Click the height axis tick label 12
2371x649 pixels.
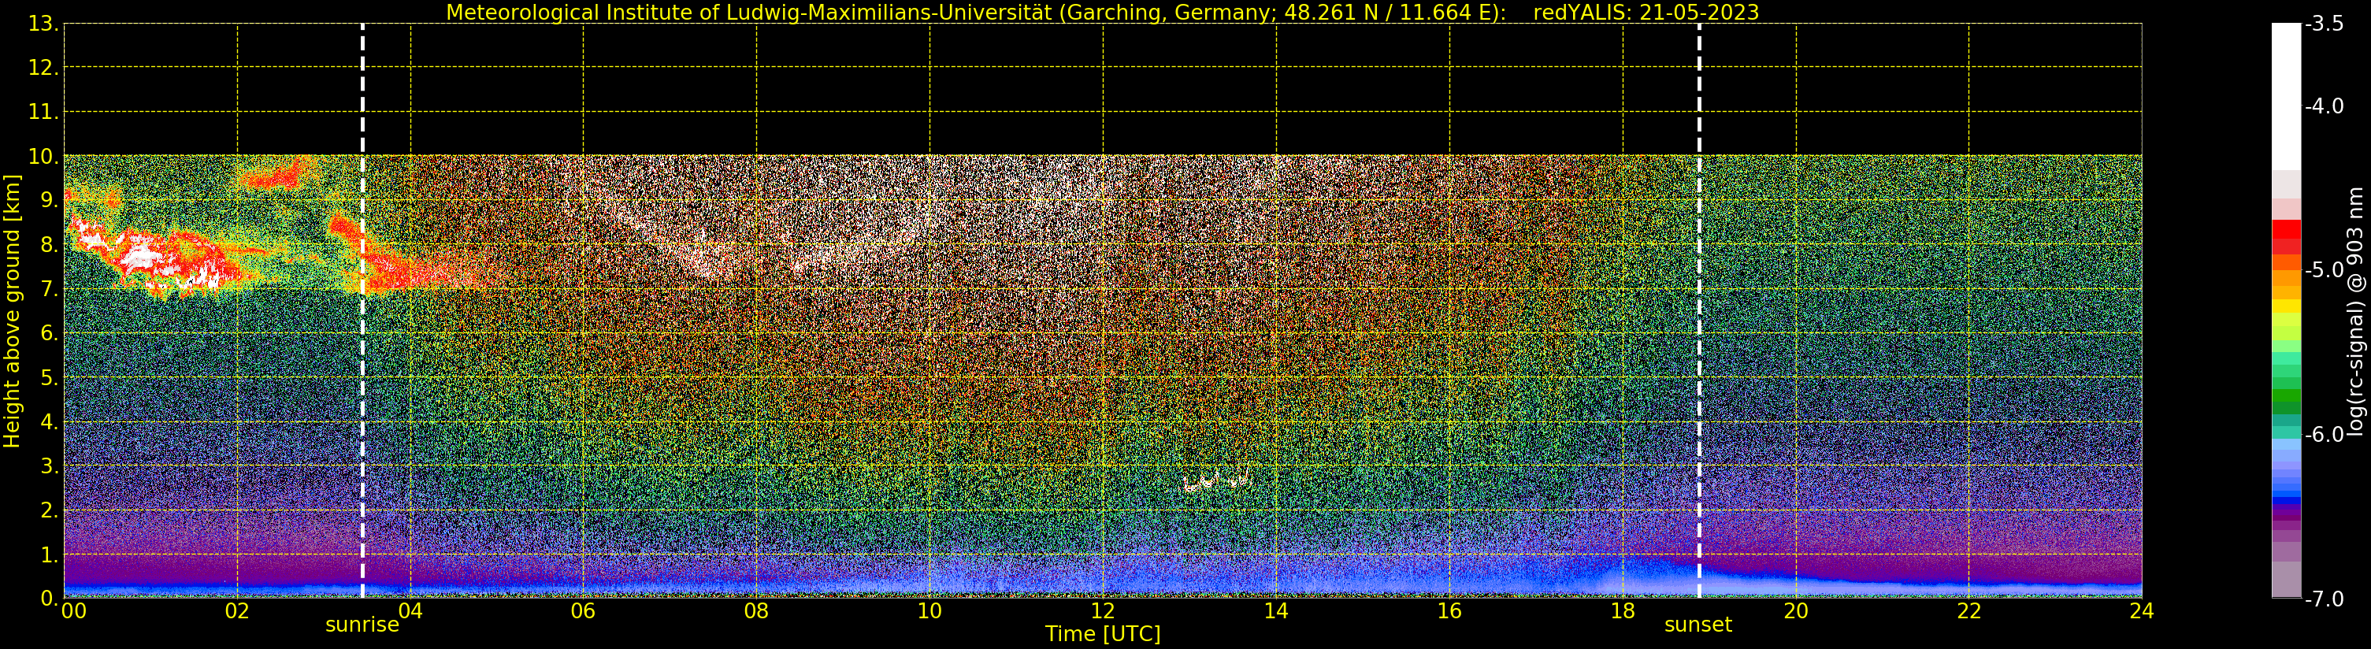[42, 68]
